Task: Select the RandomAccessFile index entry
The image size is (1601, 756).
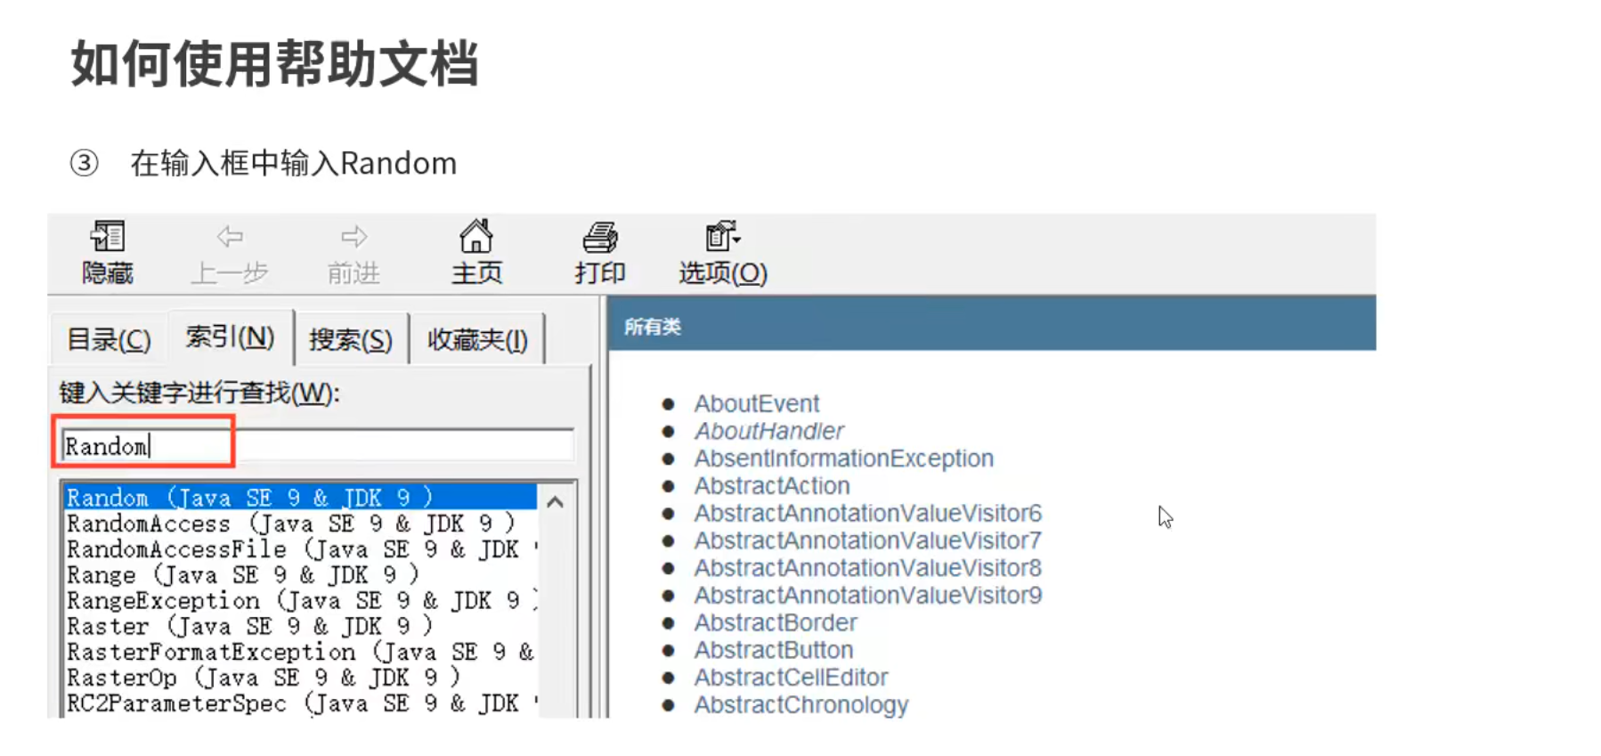Action: point(300,549)
